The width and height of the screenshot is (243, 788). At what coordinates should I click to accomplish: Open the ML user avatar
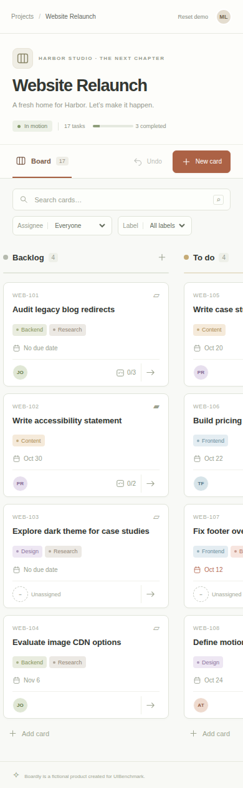(224, 17)
